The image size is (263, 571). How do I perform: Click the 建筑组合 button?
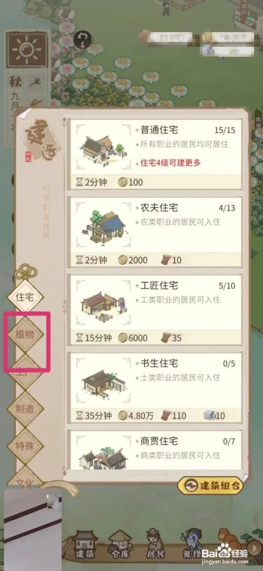click(210, 485)
